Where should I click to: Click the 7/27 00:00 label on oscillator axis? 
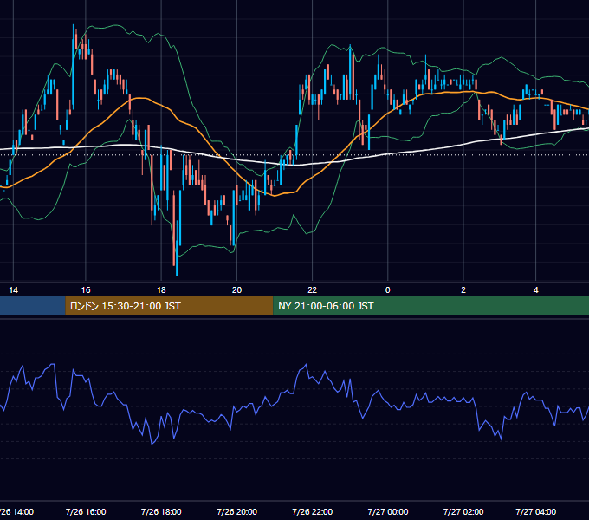(388, 511)
